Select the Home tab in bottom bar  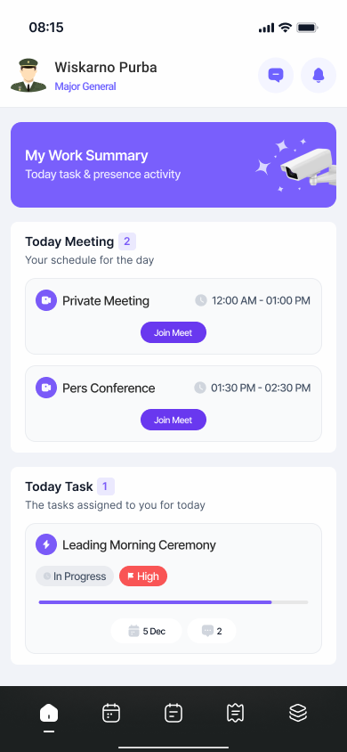pos(49,713)
